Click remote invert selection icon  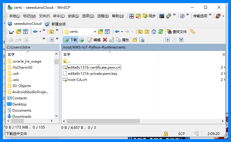click(181, 40)
